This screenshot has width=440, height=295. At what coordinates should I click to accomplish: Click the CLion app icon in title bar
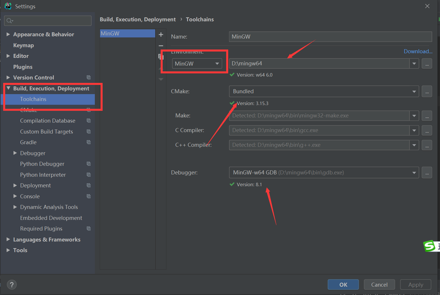tap(8, 6)
